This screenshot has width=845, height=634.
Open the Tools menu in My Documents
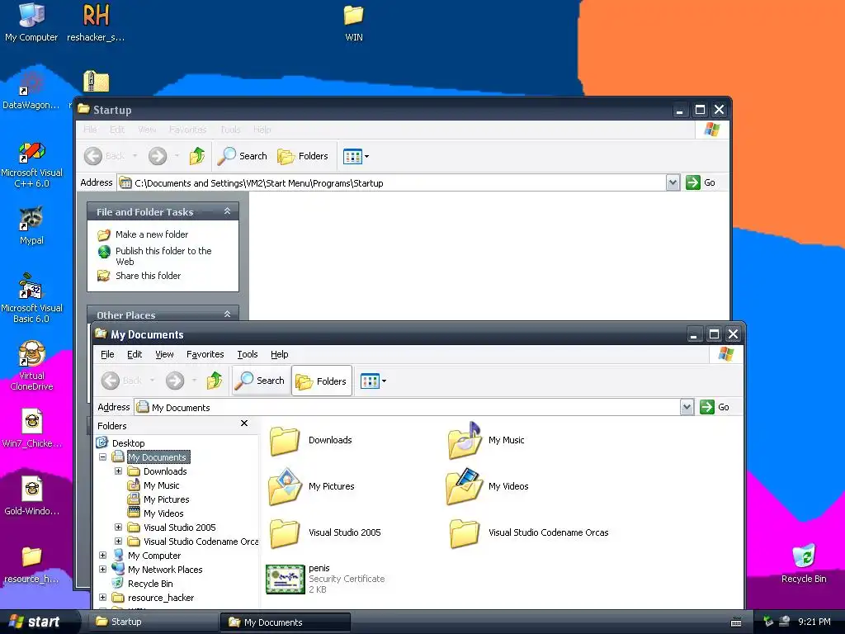pyautogui.click(x=248, y=354)
